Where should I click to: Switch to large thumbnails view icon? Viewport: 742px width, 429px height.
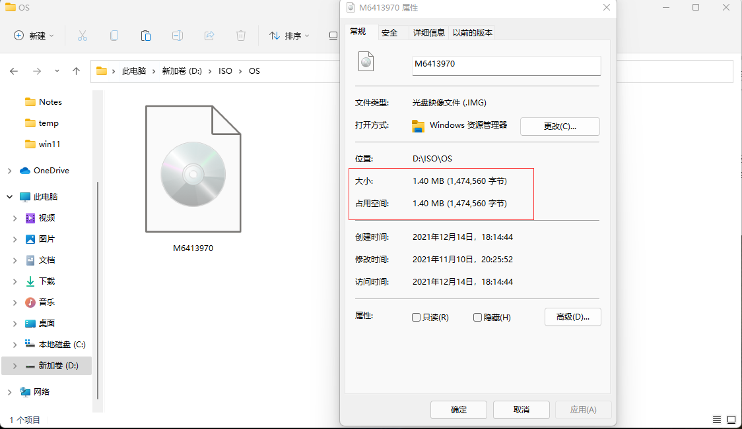click(731, 420)
